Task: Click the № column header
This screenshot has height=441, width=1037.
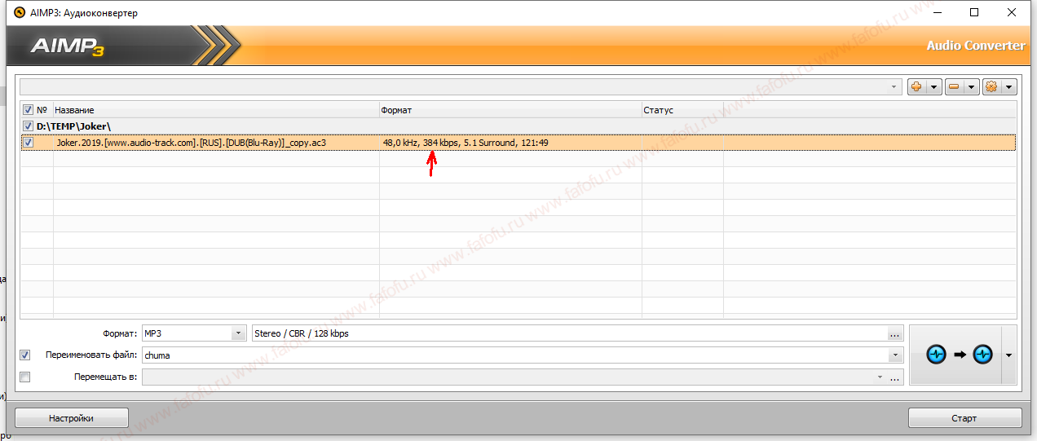Action: point(43,110)
